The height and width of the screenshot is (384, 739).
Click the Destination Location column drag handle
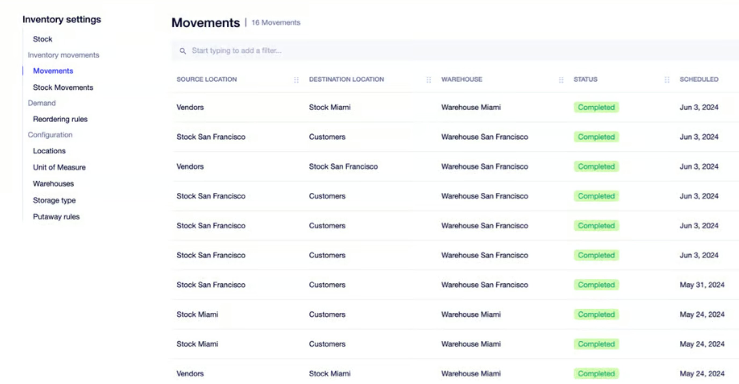tap(428, 80)
